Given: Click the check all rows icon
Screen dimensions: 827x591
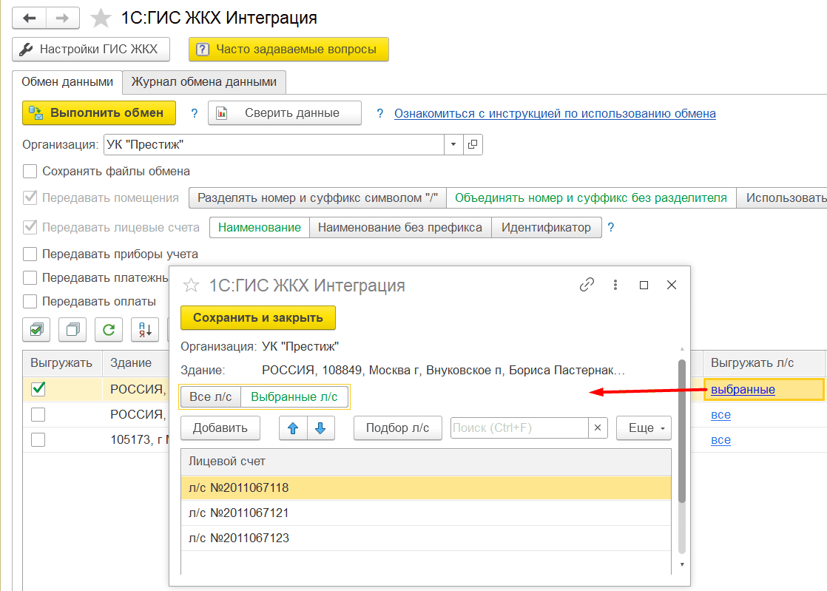Looking at the screenshot, I should (x=36, y=330).
